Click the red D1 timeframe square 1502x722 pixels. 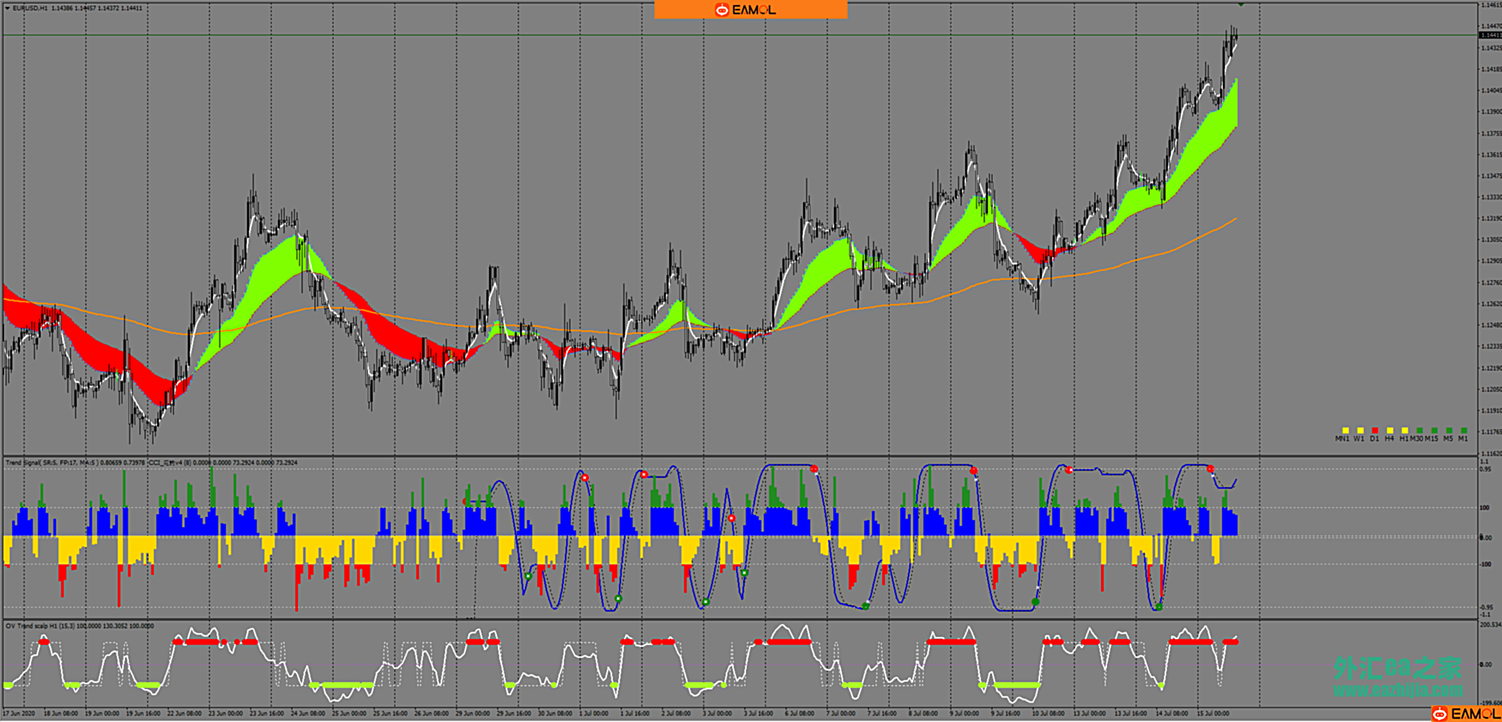[1375, 430]
